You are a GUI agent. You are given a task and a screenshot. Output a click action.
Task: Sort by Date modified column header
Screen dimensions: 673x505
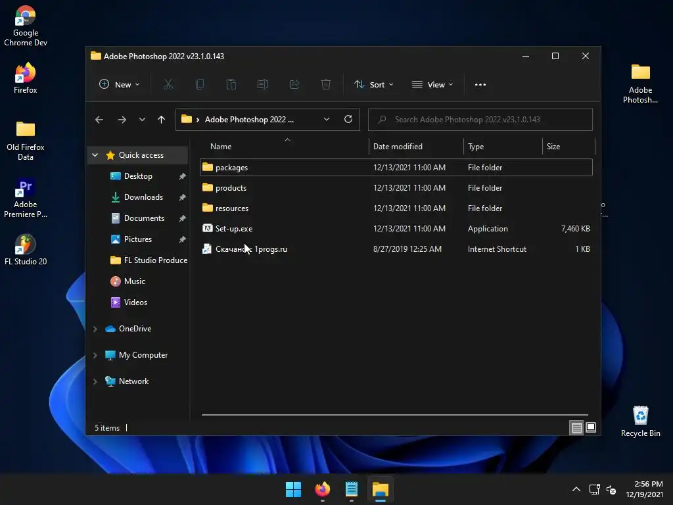[x=398, y=147]
